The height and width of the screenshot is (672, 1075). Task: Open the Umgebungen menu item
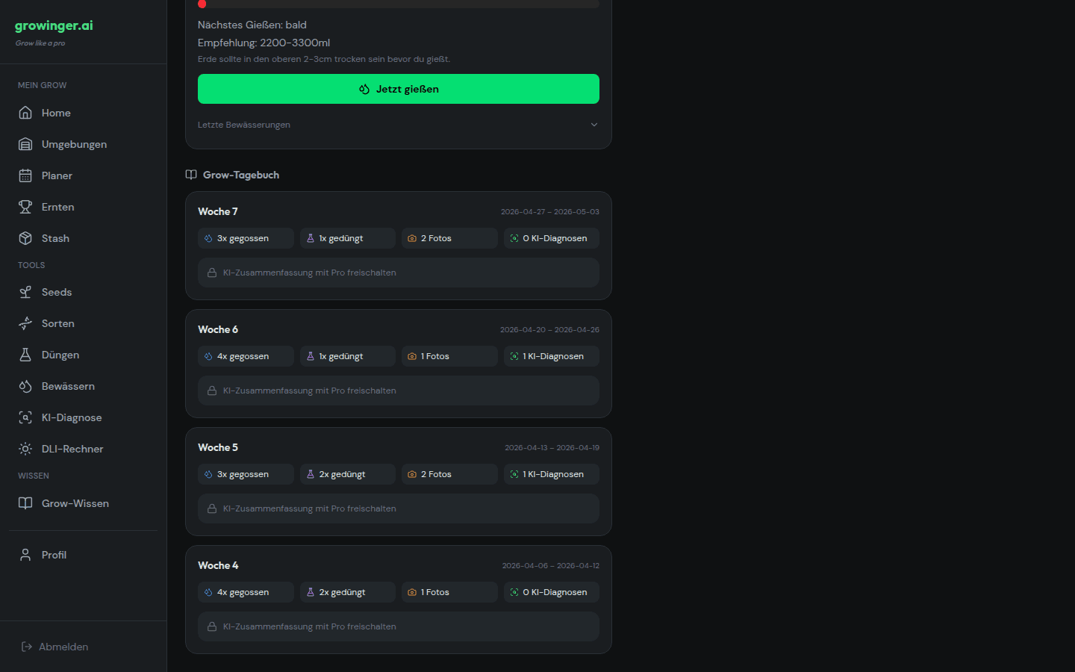coord(83,144)
